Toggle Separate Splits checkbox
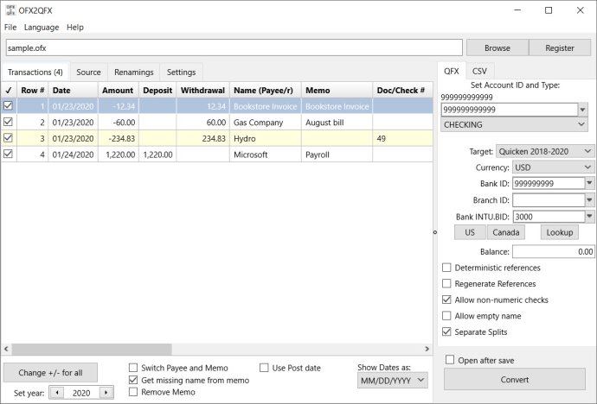 point(446,331)
